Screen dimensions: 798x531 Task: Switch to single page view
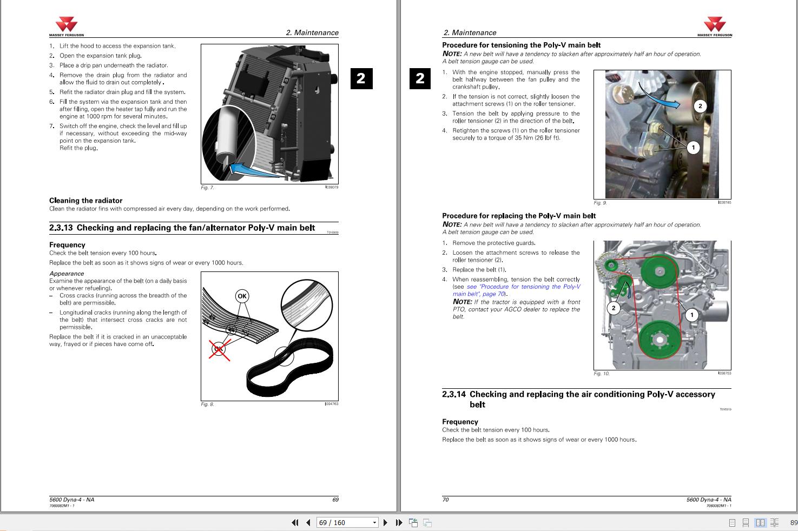(732, 522)
